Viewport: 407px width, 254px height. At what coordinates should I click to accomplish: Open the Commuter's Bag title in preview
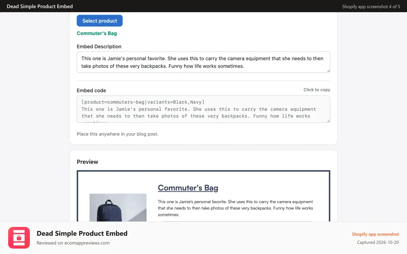pos(188,188)
